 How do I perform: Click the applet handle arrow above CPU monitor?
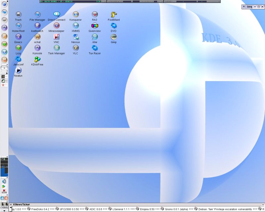(x=7, y=157)
